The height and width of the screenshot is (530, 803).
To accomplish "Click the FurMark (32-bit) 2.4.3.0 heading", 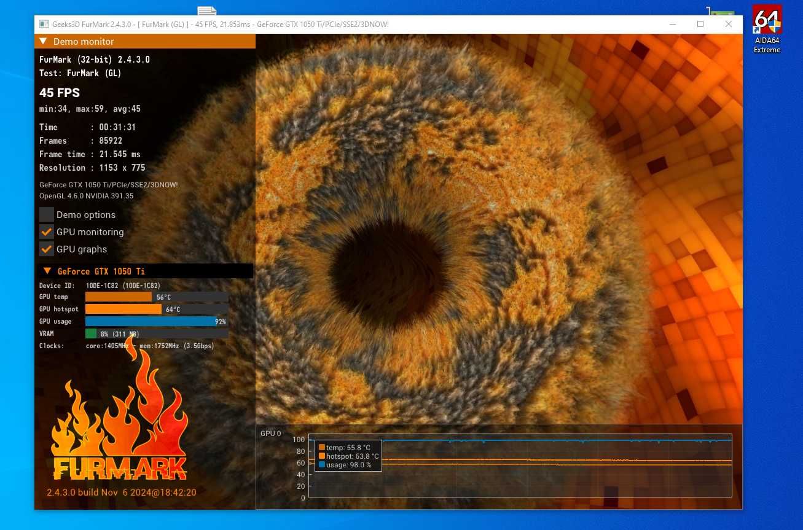I will coord(95,60).
